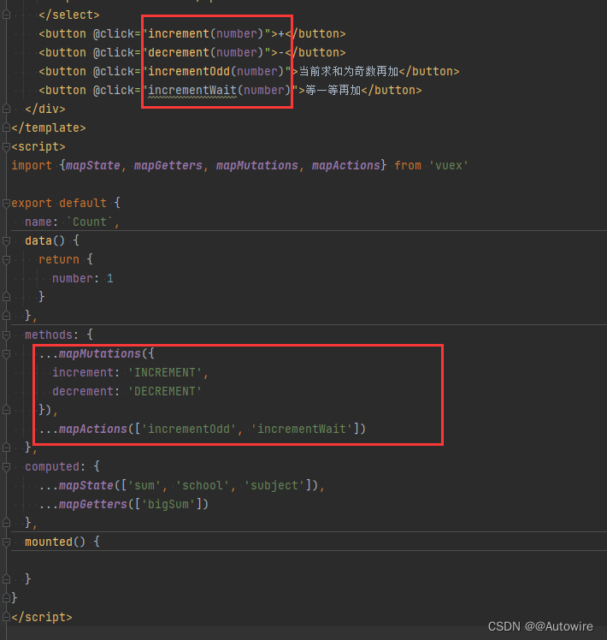The width and height of the screenshot is (607, 640).
Task: Click the 'sum' string
Action: pos(144,485)
